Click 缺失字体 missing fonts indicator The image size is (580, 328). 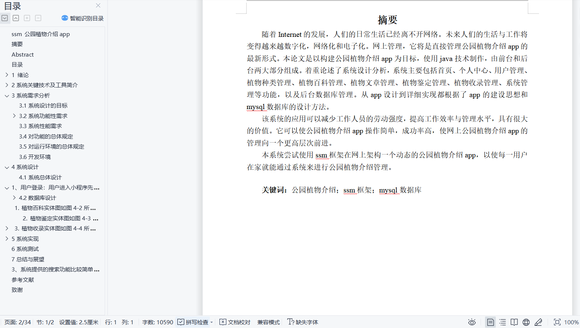pos(303,322)
